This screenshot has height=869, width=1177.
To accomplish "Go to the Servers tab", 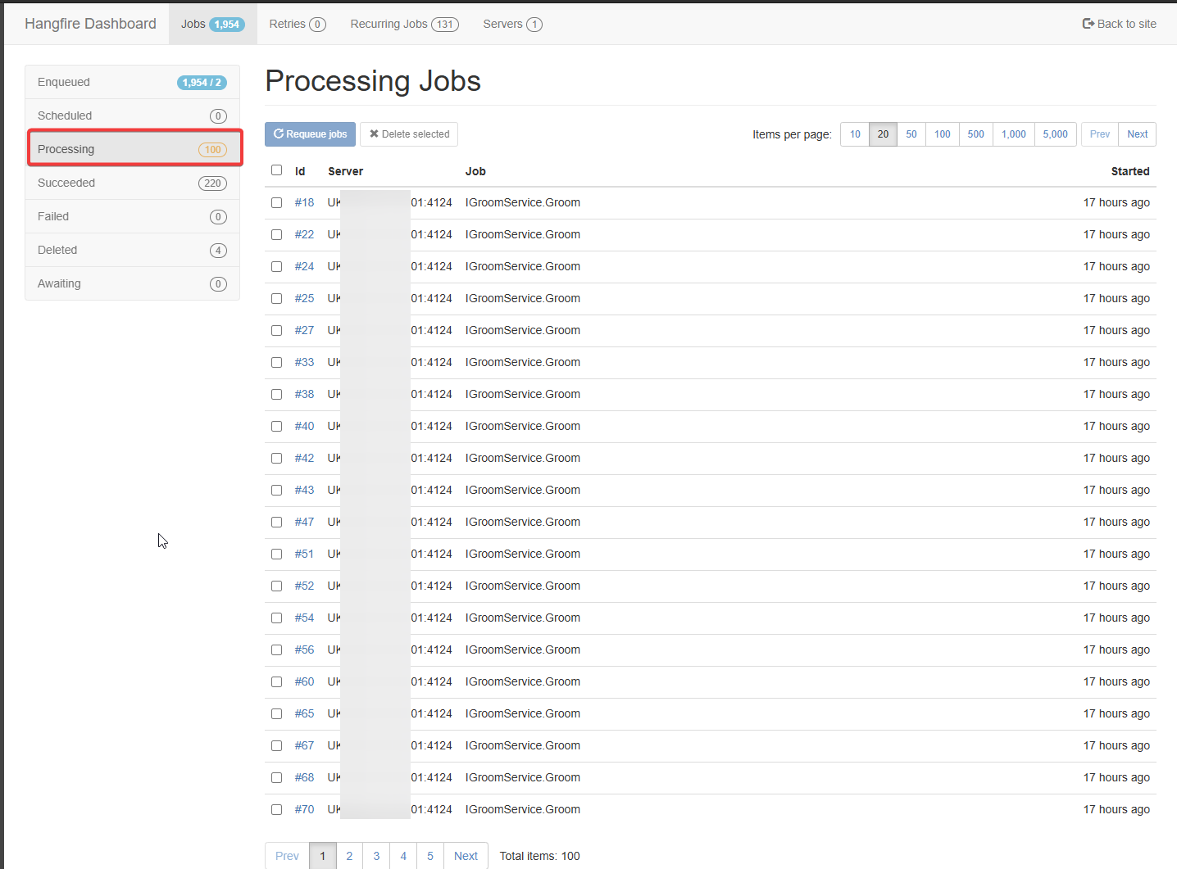I will [512, 24].
